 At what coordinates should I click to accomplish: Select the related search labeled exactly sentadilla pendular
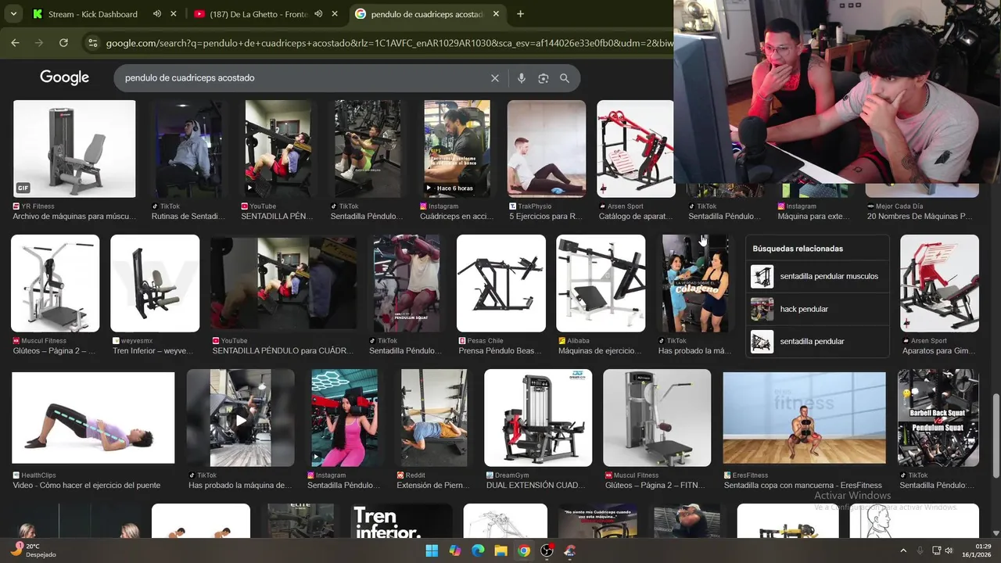point(817,342)
